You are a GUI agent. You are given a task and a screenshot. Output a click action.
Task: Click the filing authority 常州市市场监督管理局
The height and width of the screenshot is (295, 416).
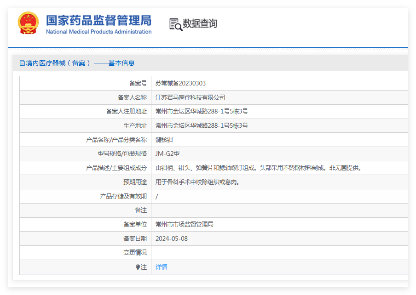[184, 225]
